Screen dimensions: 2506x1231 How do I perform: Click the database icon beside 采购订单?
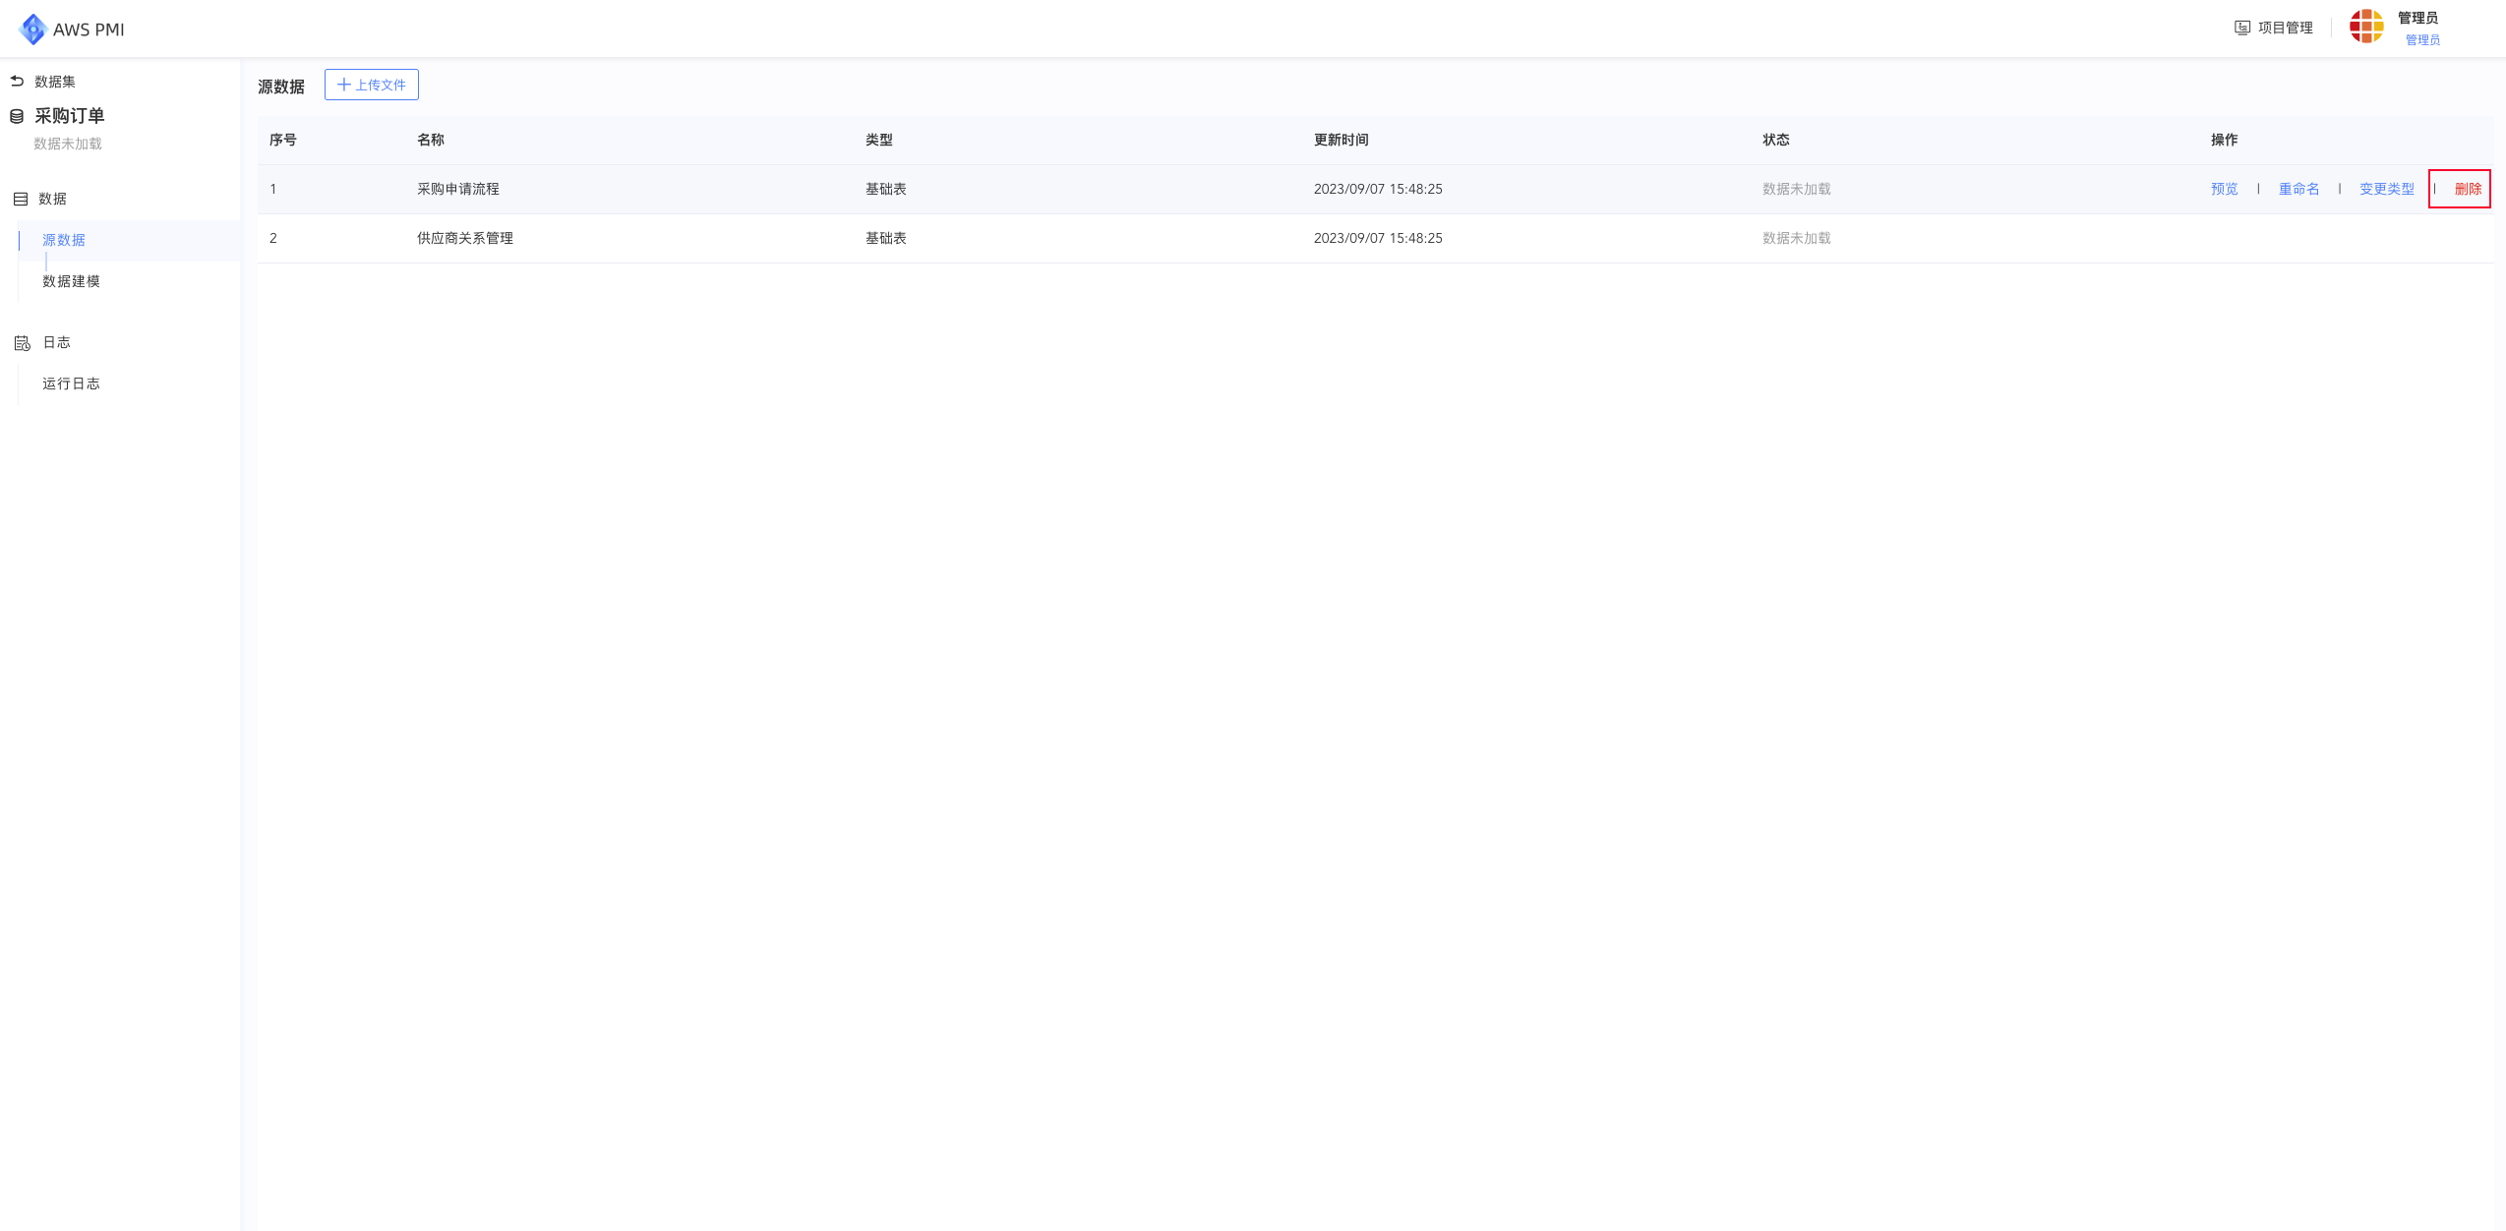click(17, 116)
